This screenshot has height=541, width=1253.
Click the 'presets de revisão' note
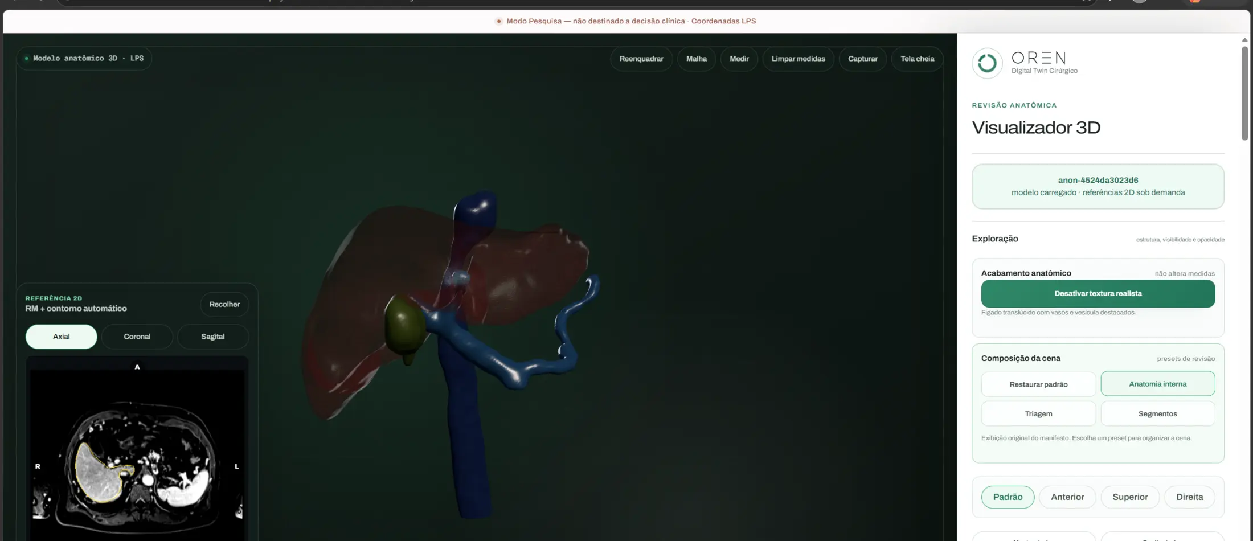(x=1186, y=359)
